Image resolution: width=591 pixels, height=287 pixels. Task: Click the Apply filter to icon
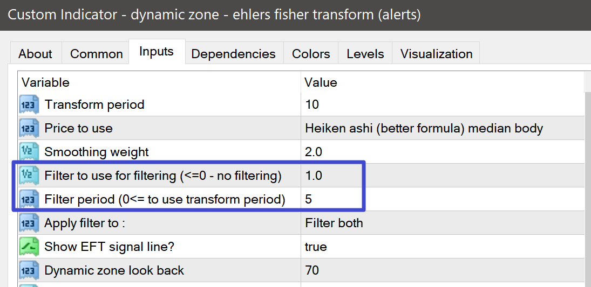click(29, 223)
